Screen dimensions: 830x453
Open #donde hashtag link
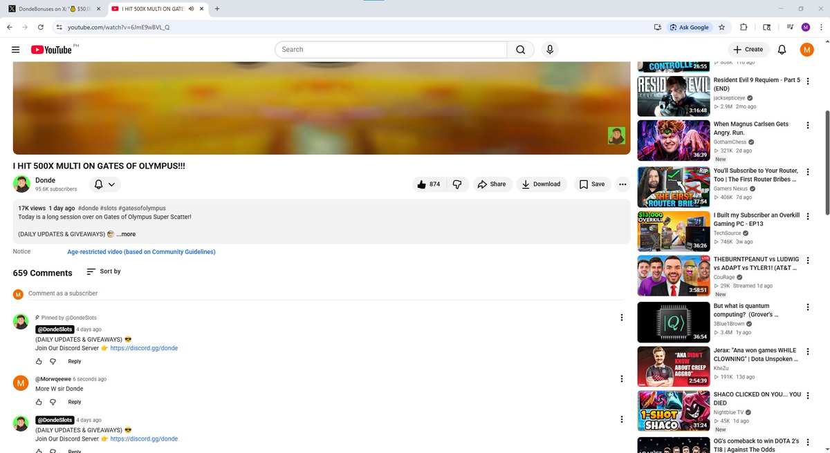[88, 208]
